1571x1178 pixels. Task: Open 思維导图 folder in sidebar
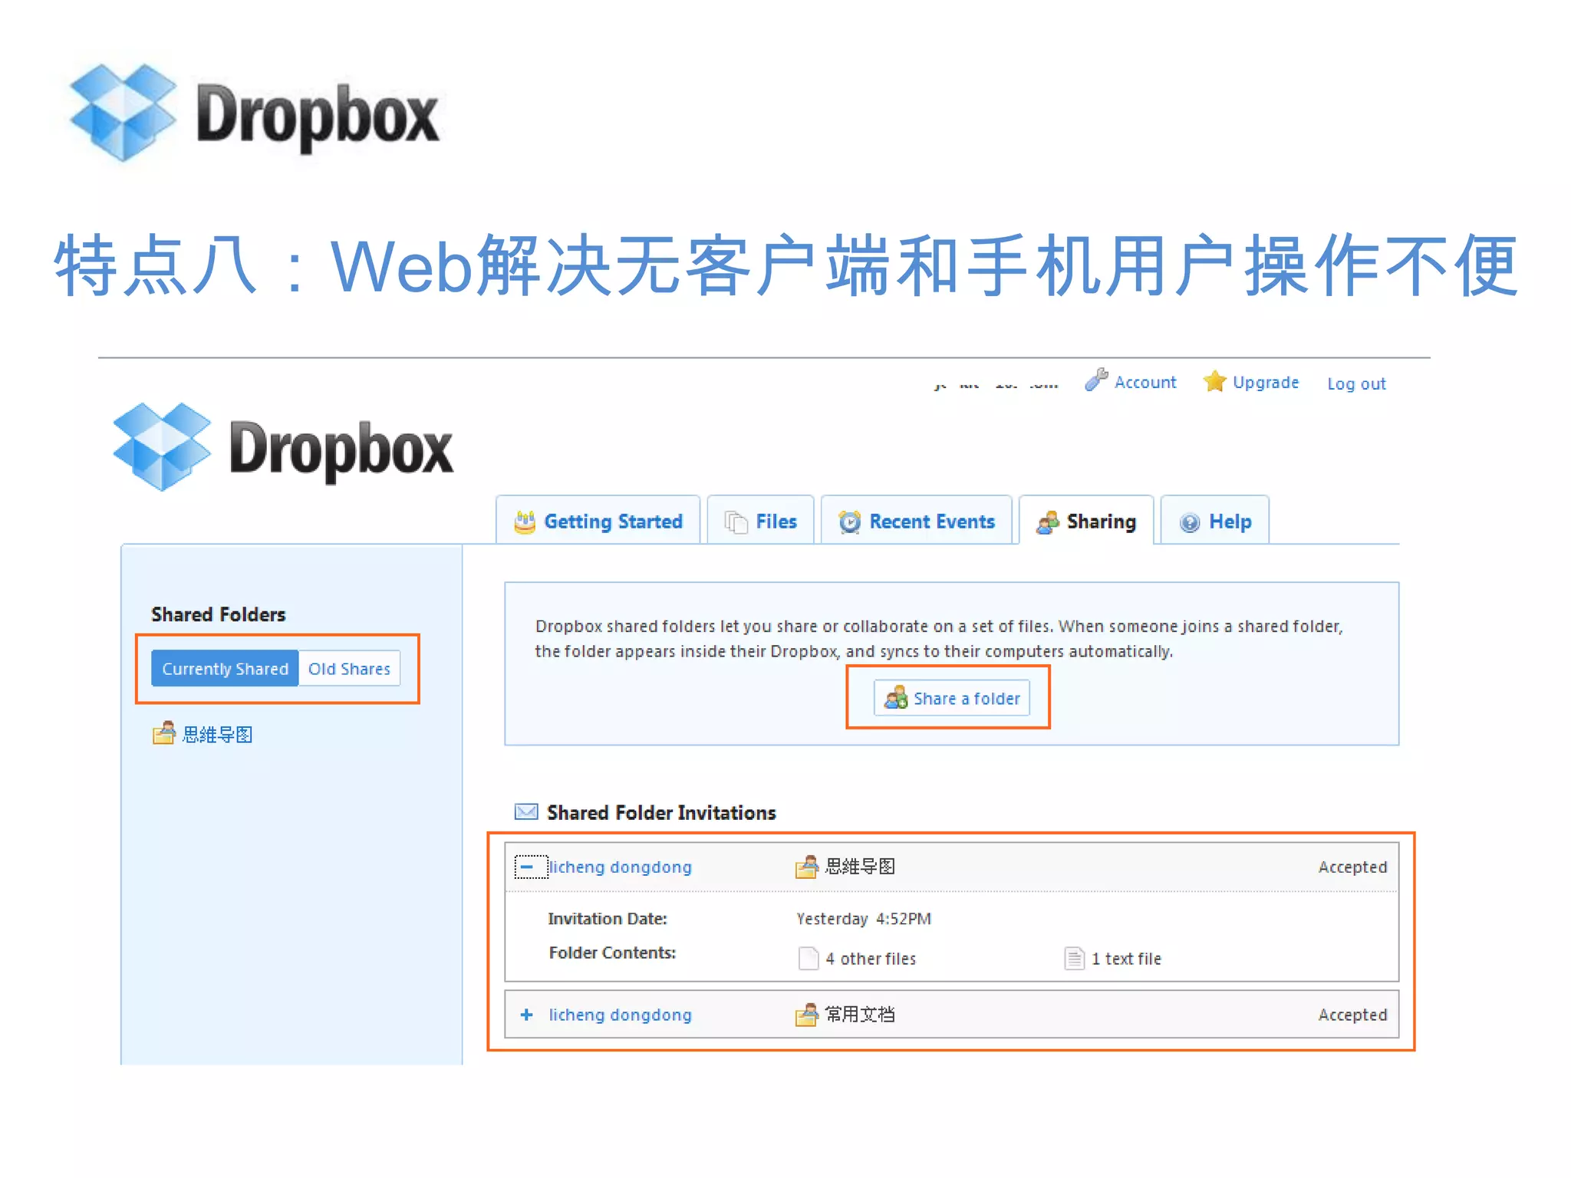click(x=218, y=735)
